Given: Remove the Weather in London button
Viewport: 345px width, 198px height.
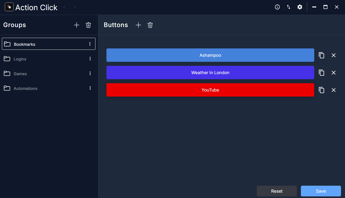Looking at the screenshot, I should coord(333,73).
